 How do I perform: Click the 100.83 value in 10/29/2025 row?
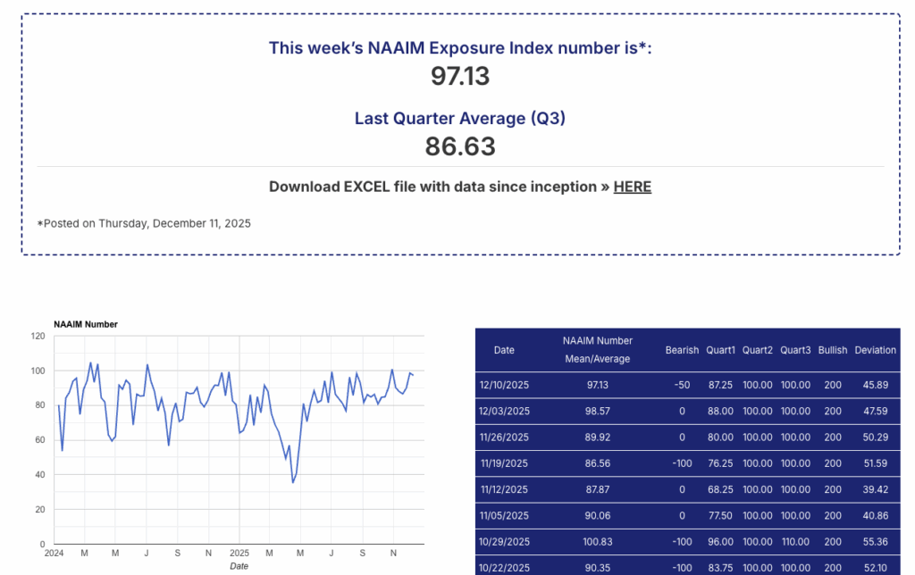(597, 543)
